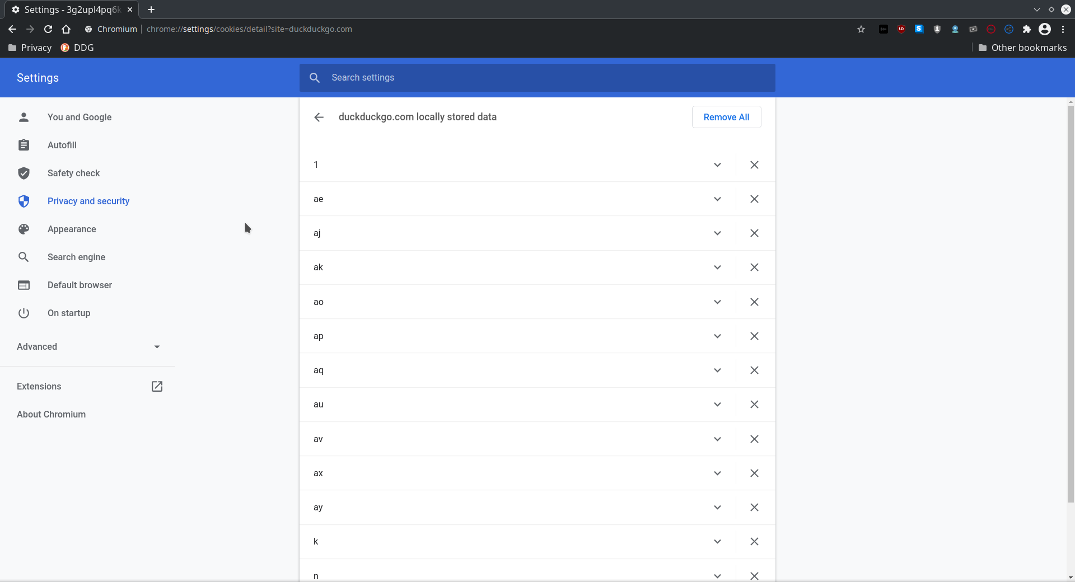The height and width of the screenshot is (582, 1075).
Task: Open the black arrow extension icon
Action: (x=884, y=29)
